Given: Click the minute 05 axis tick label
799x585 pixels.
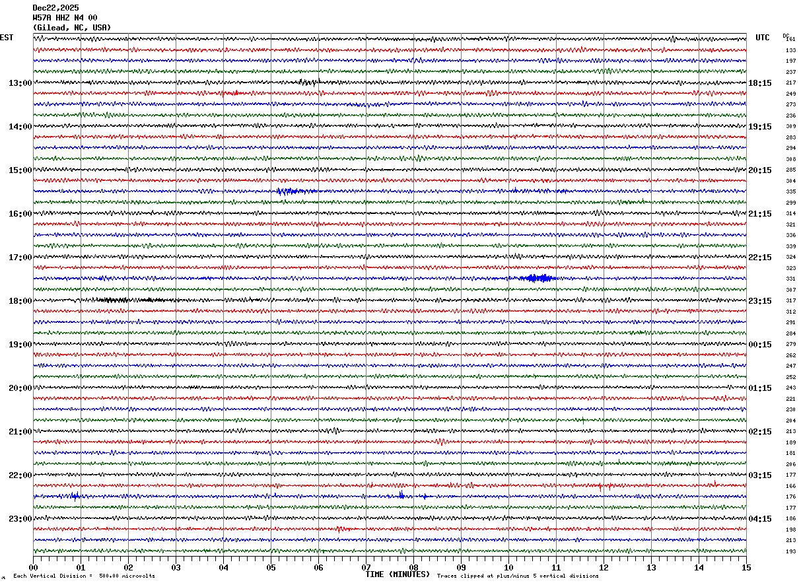Looking at the screenshot, I should coord(271,567).
